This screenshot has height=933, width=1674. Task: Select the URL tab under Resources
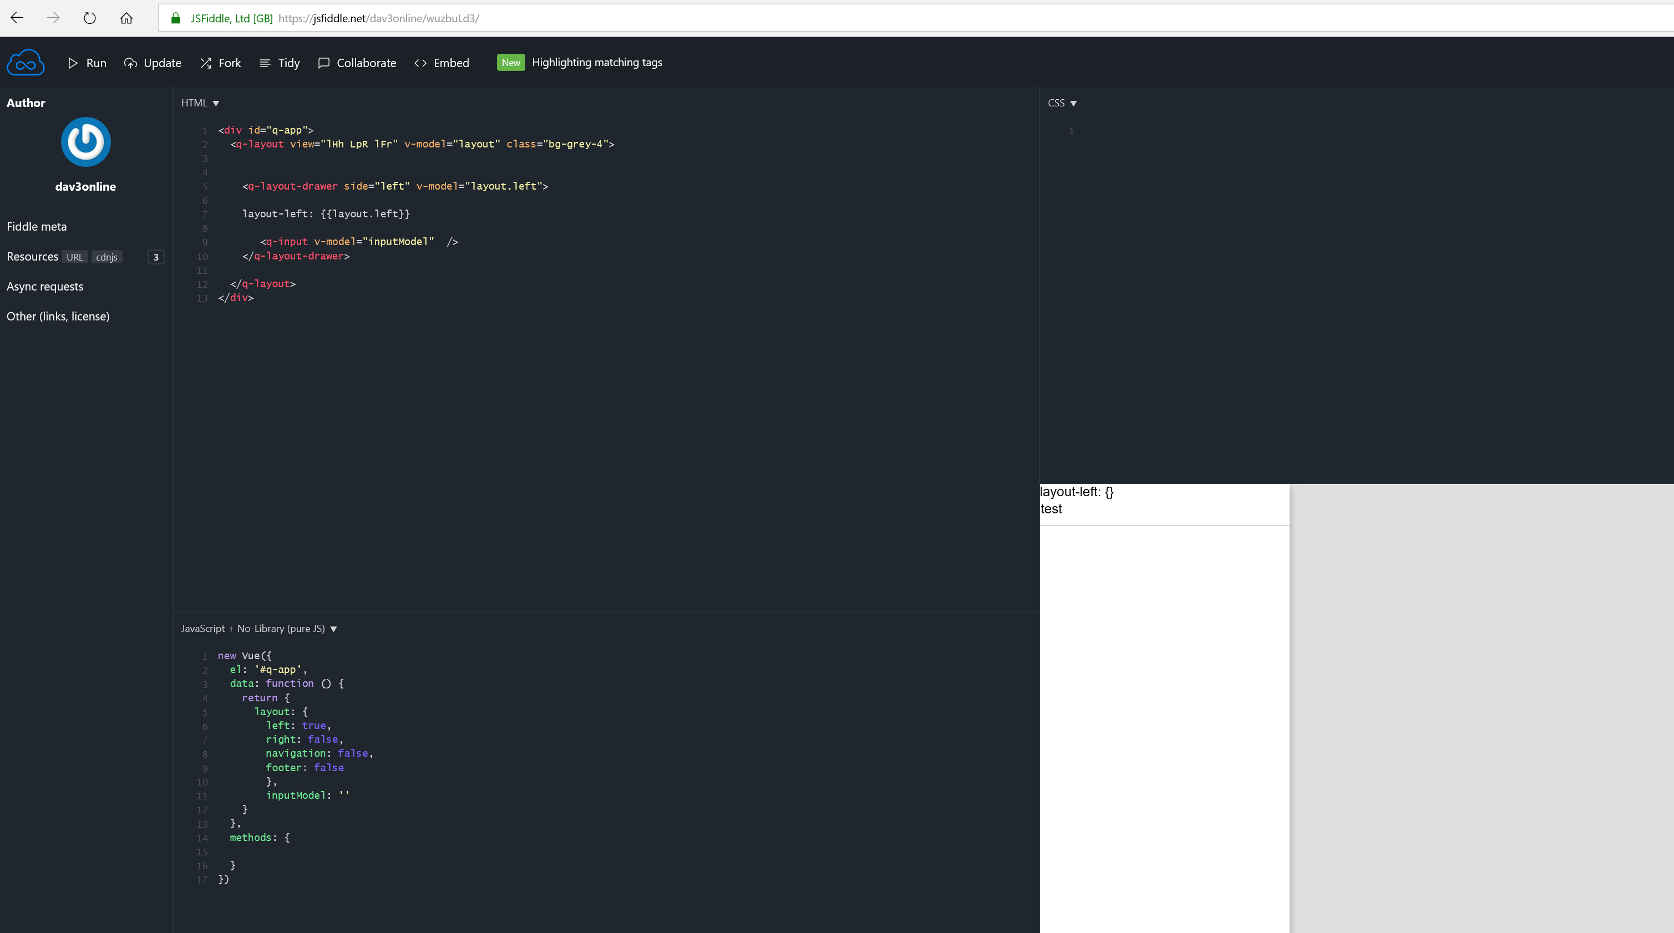(75, 257)
